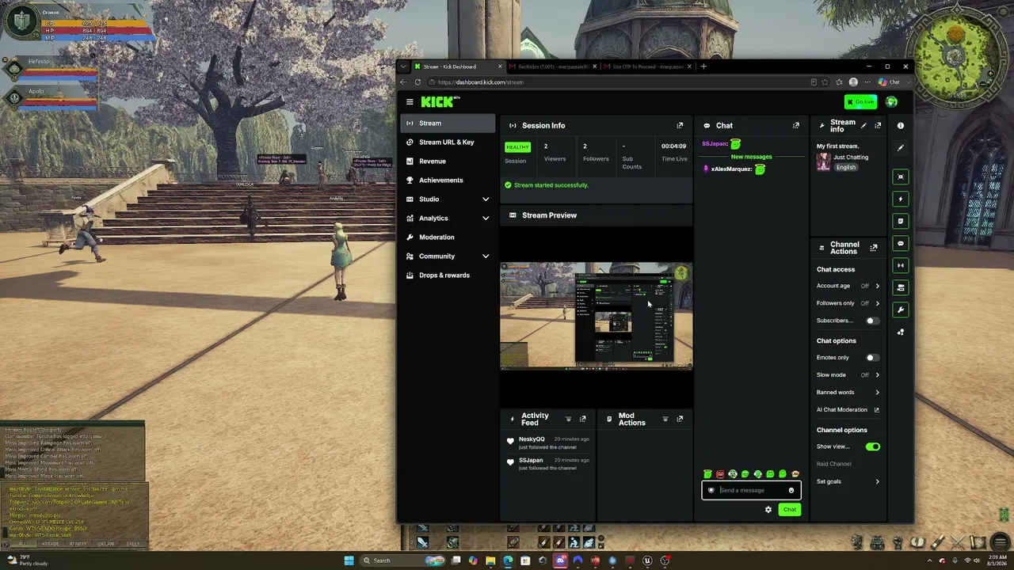Click the taskbar Search box

pyautogui.click(x=402, y=560)
